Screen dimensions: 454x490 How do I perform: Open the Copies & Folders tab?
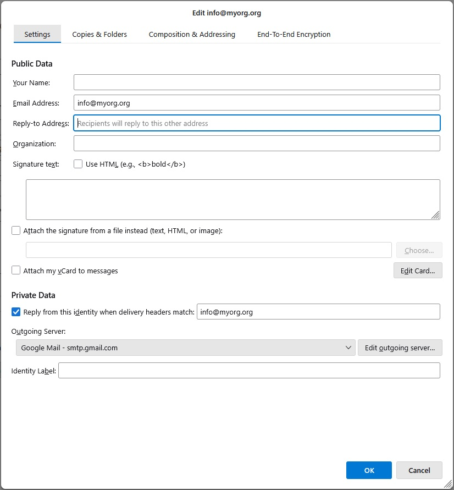99,34
